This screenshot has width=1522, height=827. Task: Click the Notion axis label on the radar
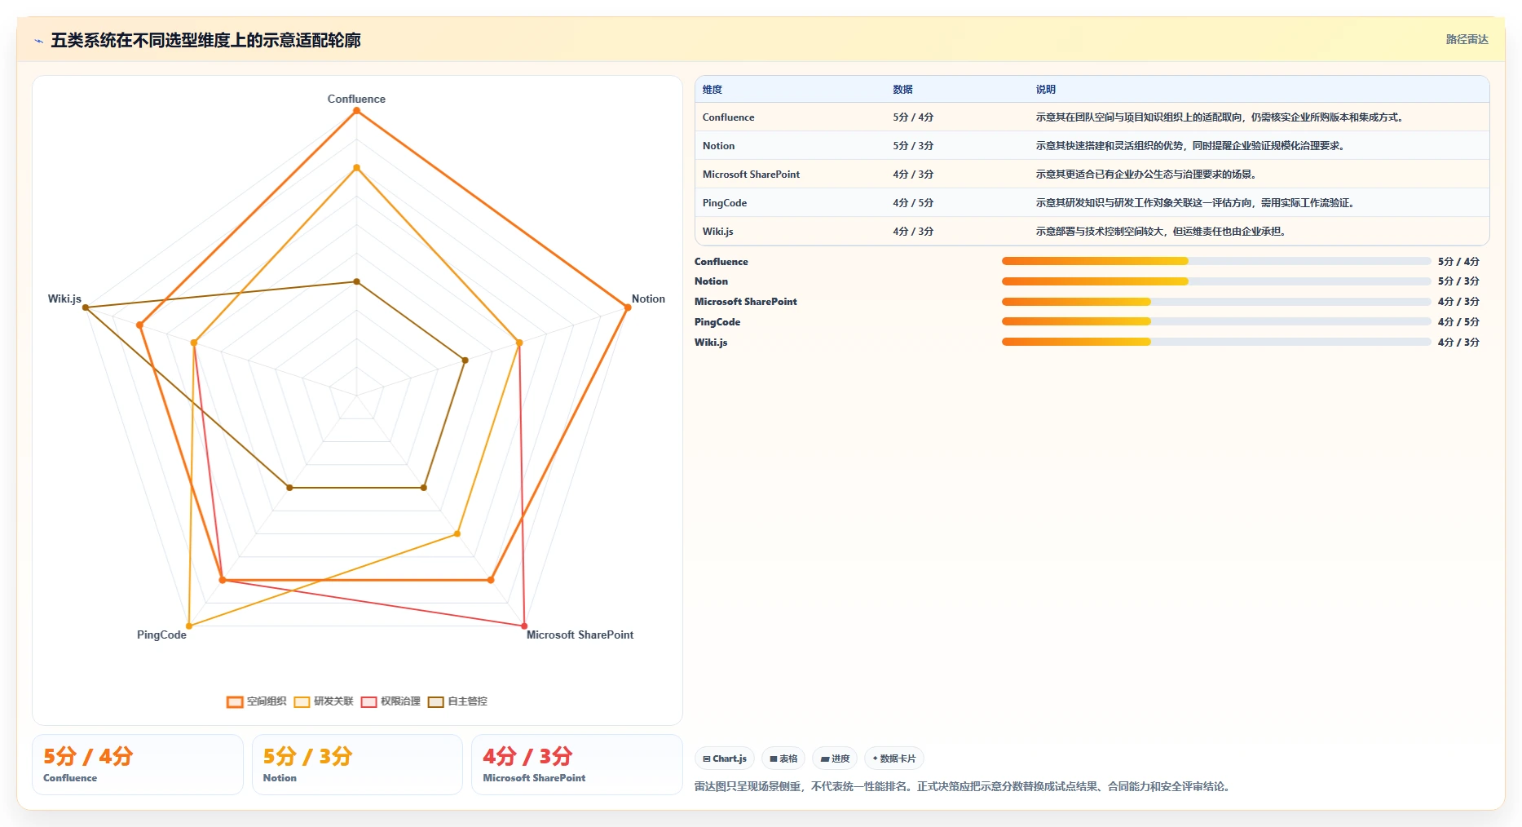[x=648, y=299]
